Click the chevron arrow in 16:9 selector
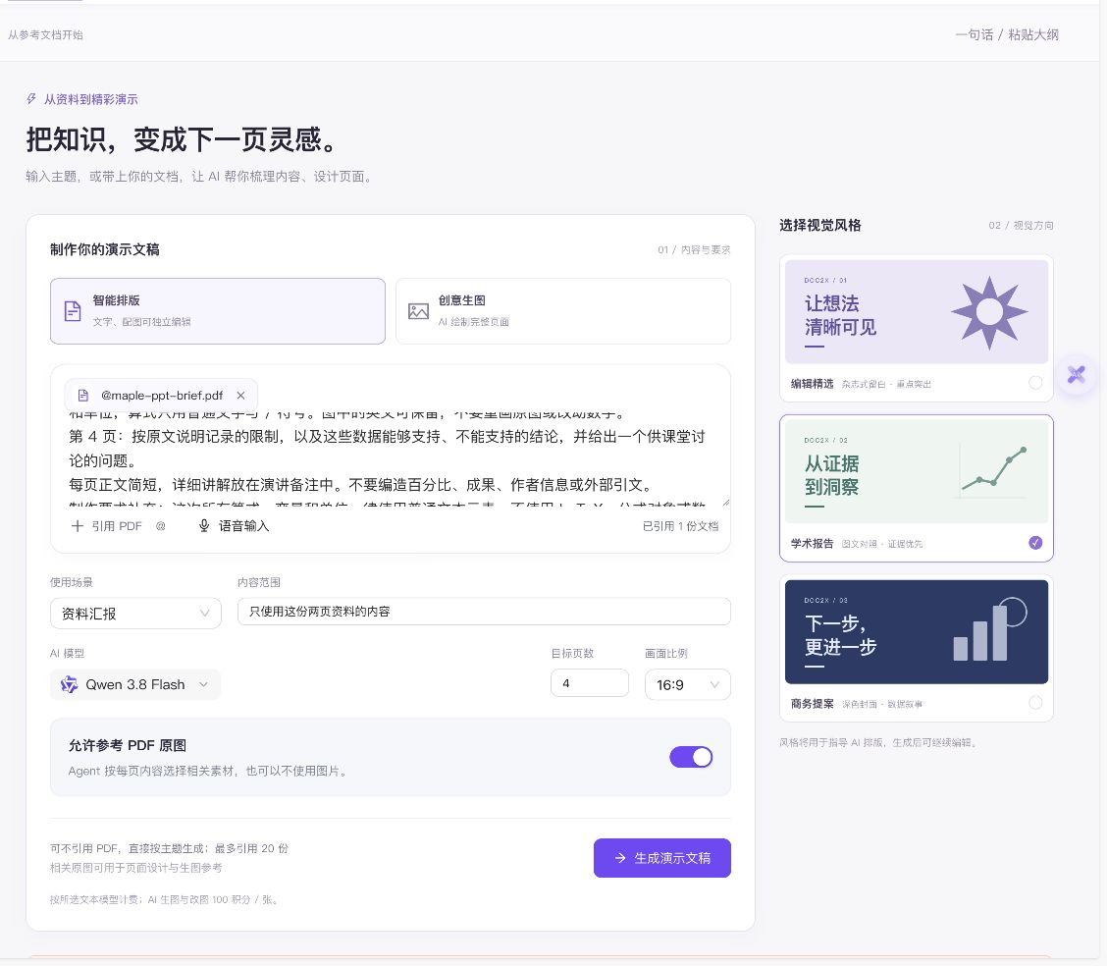This screenshot has height=966, width=1107. 714,684
